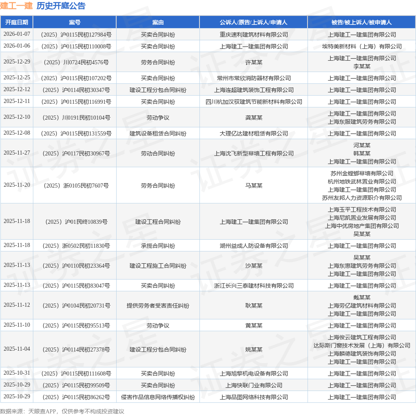Select the 案号 column header
Image resolution: width=416 pixels, height=415 pixels.
(x=75, y=22)
